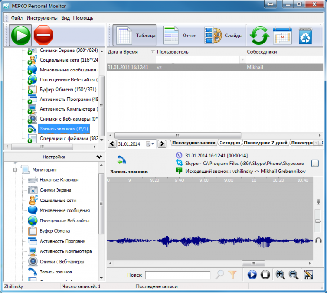
Task: Select Запись звонков (0*/1) log category
Action: pyautogui.click(x=64, y=129)
